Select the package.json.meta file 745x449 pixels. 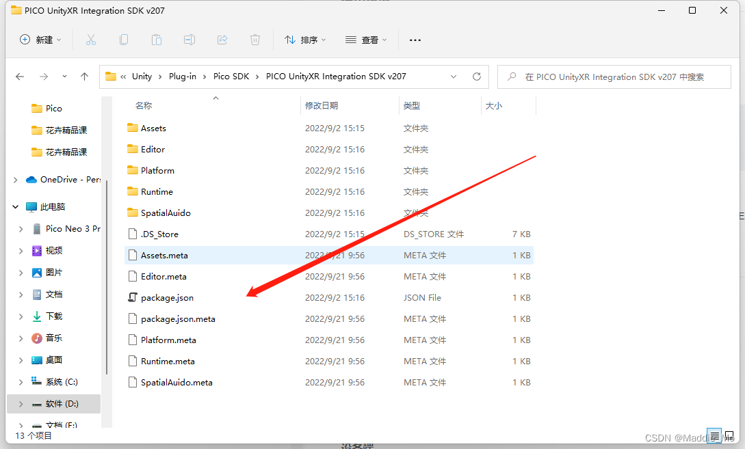pyautogui.click(x=329, y=319)
